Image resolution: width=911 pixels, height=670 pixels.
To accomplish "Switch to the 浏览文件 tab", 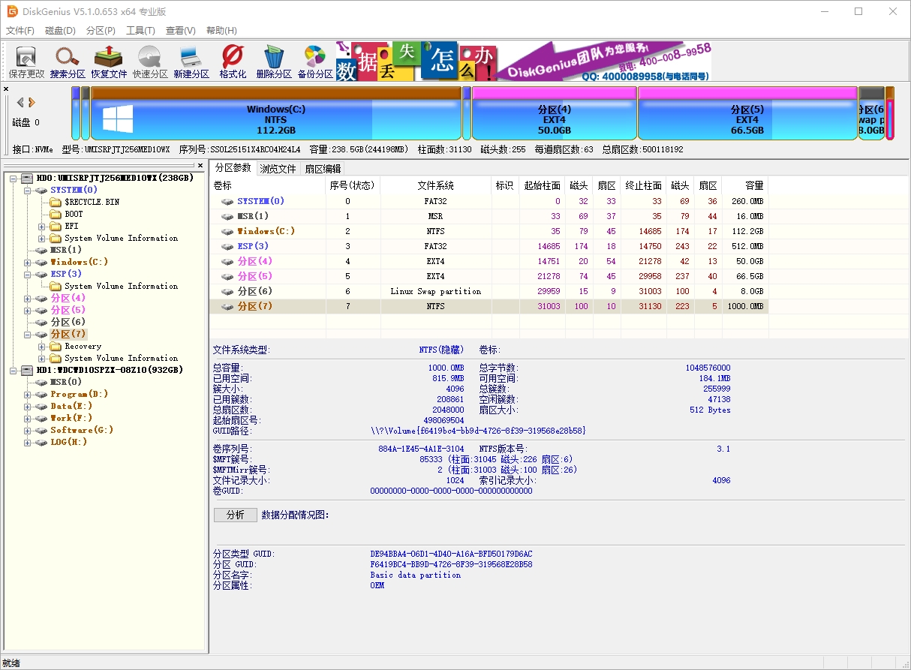I will (x=278, y=168).
